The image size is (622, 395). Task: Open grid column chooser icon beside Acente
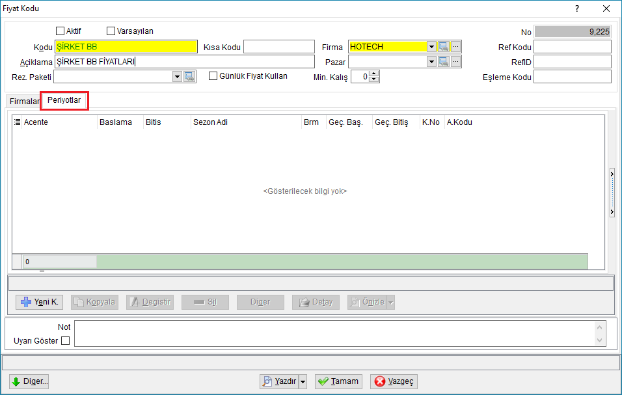tap(17, 122)
